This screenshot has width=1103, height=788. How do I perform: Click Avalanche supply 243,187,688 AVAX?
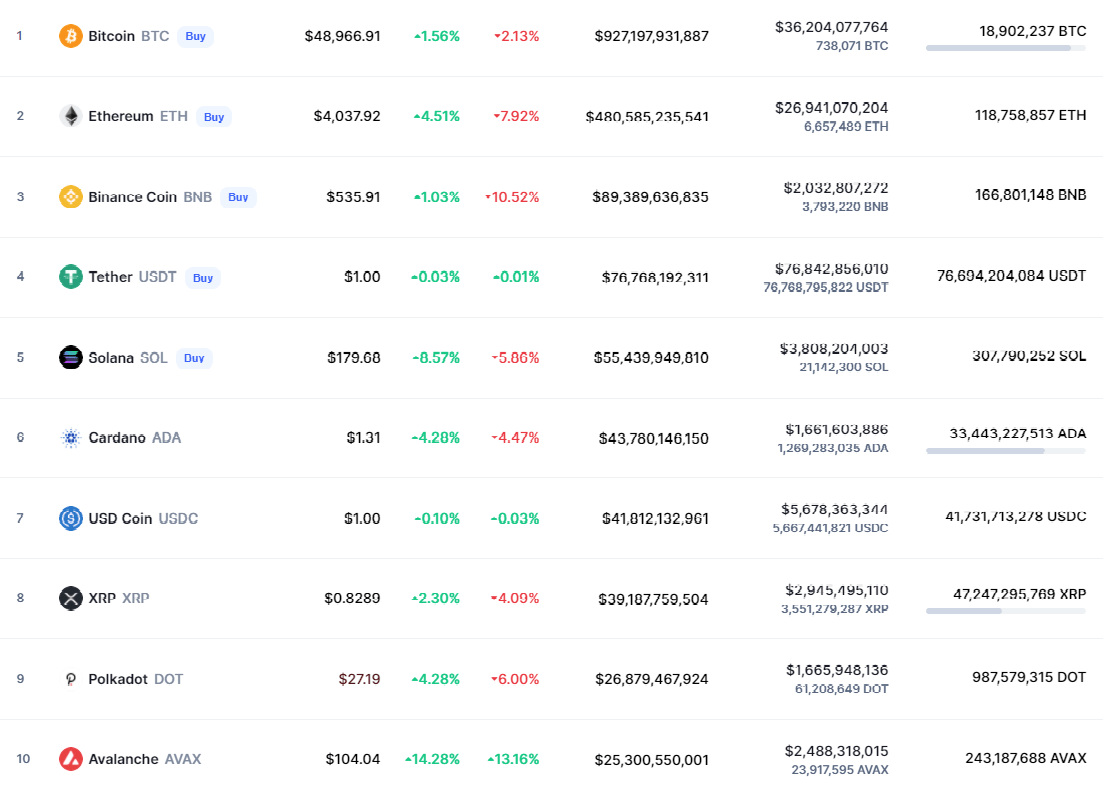pos(1025,758)
